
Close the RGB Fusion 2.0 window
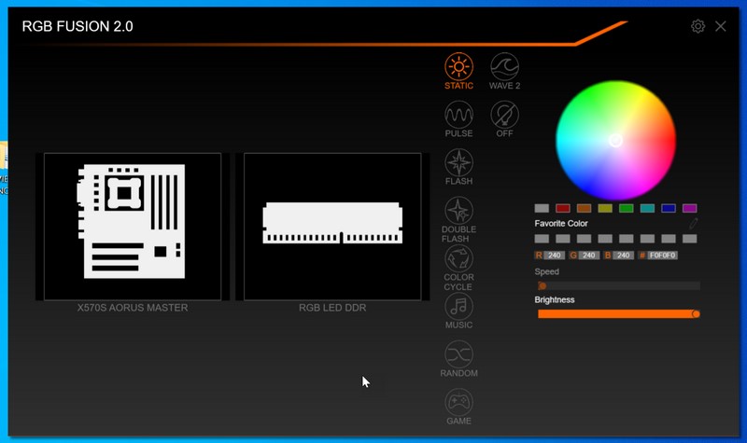point(720,26)
